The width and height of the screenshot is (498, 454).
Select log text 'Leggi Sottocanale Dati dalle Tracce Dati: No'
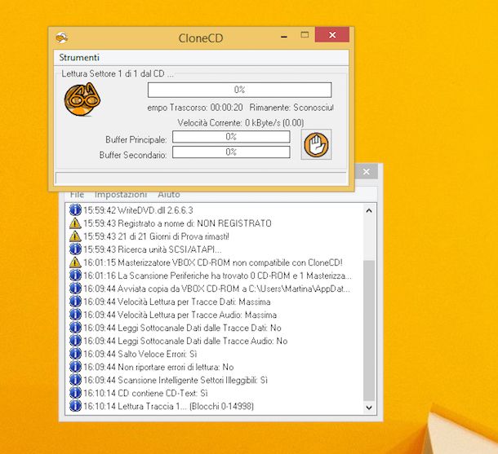click(199, 328)
